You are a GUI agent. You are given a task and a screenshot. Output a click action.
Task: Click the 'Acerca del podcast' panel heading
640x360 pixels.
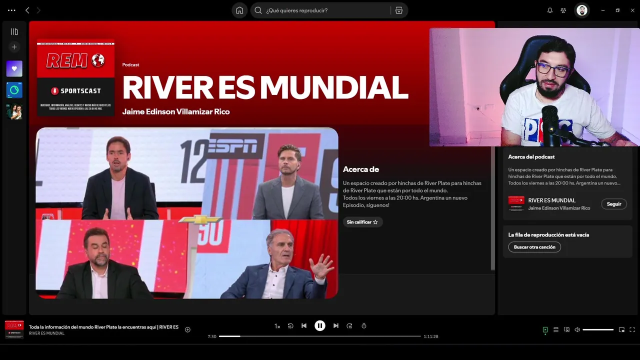click(x=531, y=157)
